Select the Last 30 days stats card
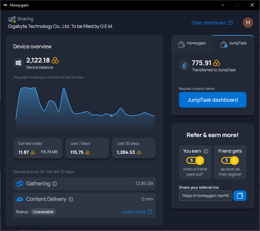Image resolution: width=260 pixels, height=231 pixels. tap(134, 148)
